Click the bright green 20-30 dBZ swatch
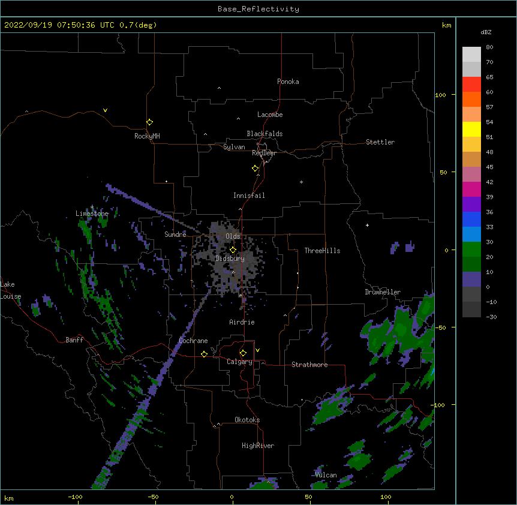 (x=471, y=250)
